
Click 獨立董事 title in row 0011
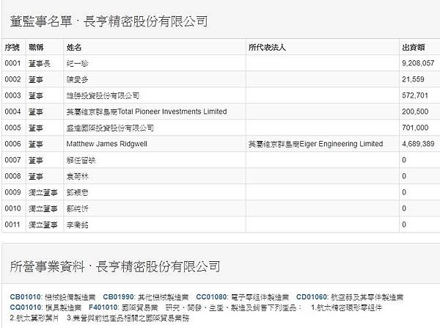(43, 225)
